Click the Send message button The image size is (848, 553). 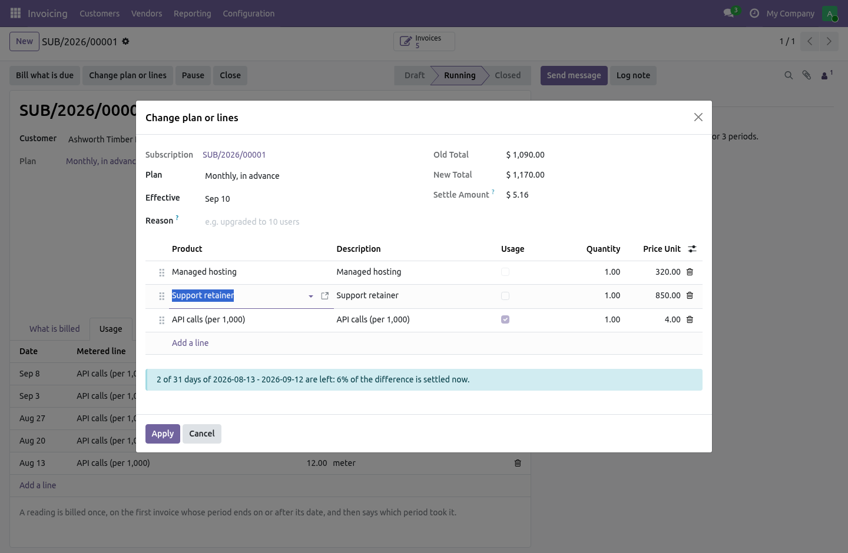click(x=574, y=75)
